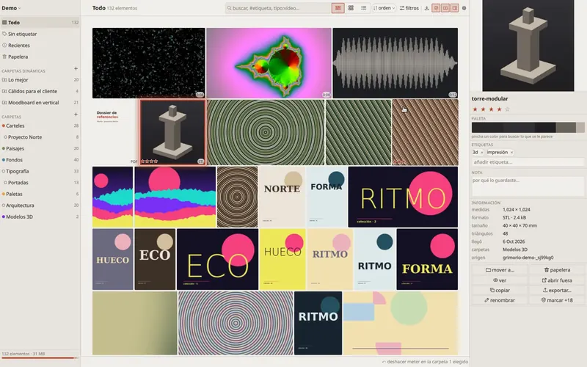Screen dimensions: 587x367
Task: Toggle marcar +18 for this item
Action: click(557, 300)
